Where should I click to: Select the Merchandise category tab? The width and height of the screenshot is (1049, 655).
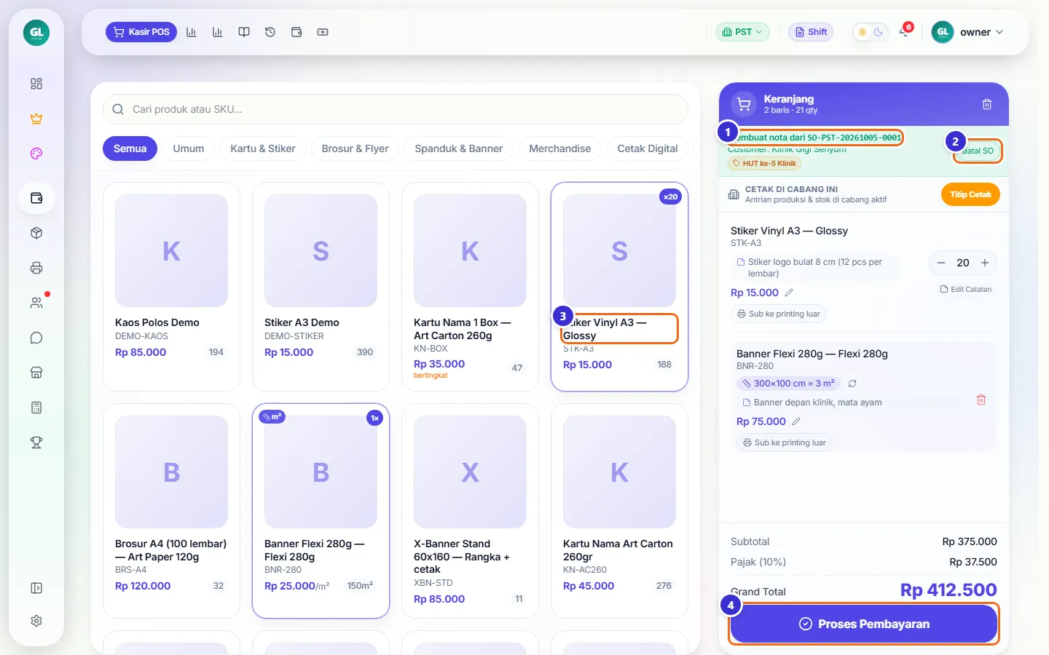[x=560, y=148]
